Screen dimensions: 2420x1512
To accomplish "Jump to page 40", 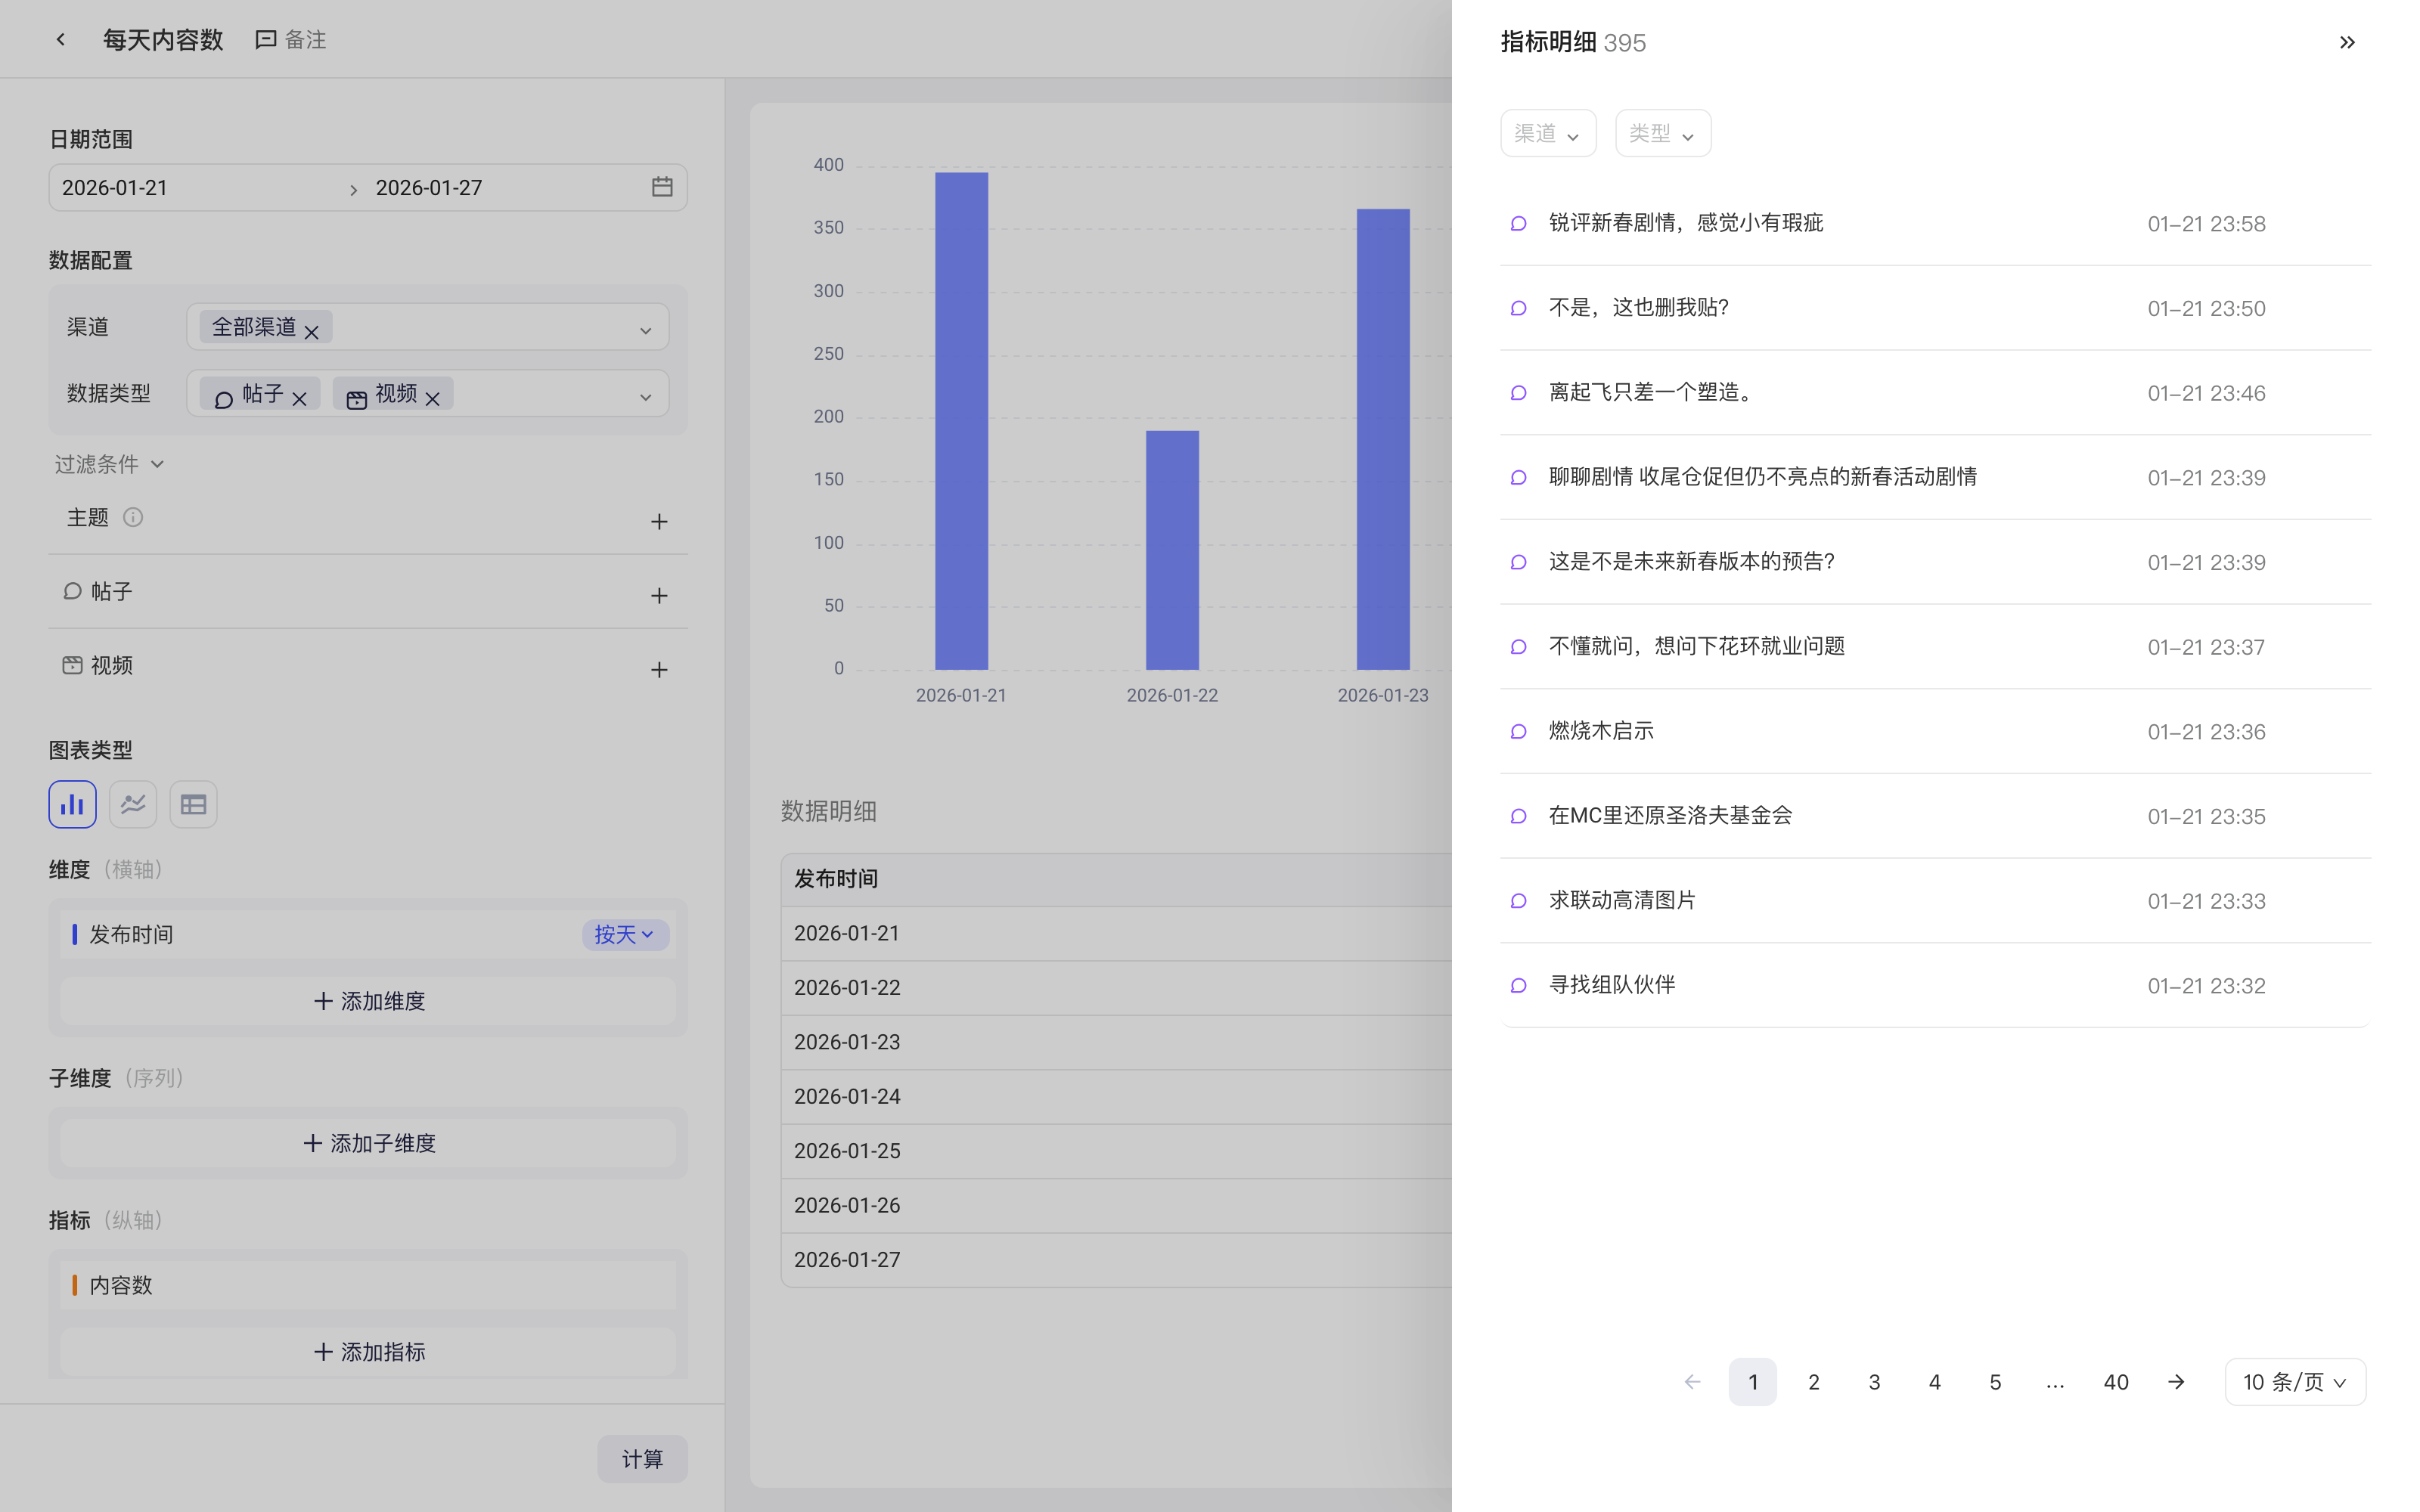I will tap(2116, 1382).
